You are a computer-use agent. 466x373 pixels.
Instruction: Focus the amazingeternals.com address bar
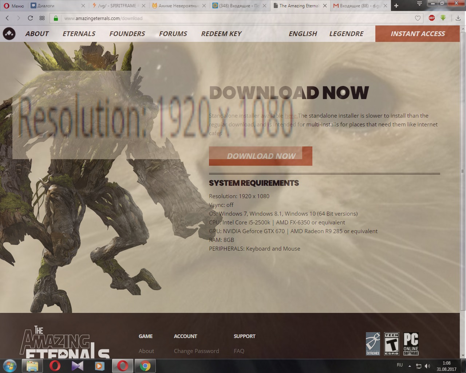click(237, 18)
